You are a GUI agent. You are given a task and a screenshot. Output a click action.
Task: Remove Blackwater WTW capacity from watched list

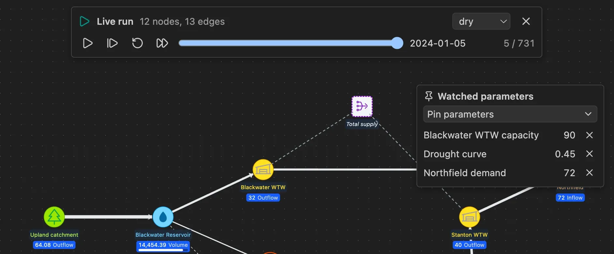coord(589,135)
